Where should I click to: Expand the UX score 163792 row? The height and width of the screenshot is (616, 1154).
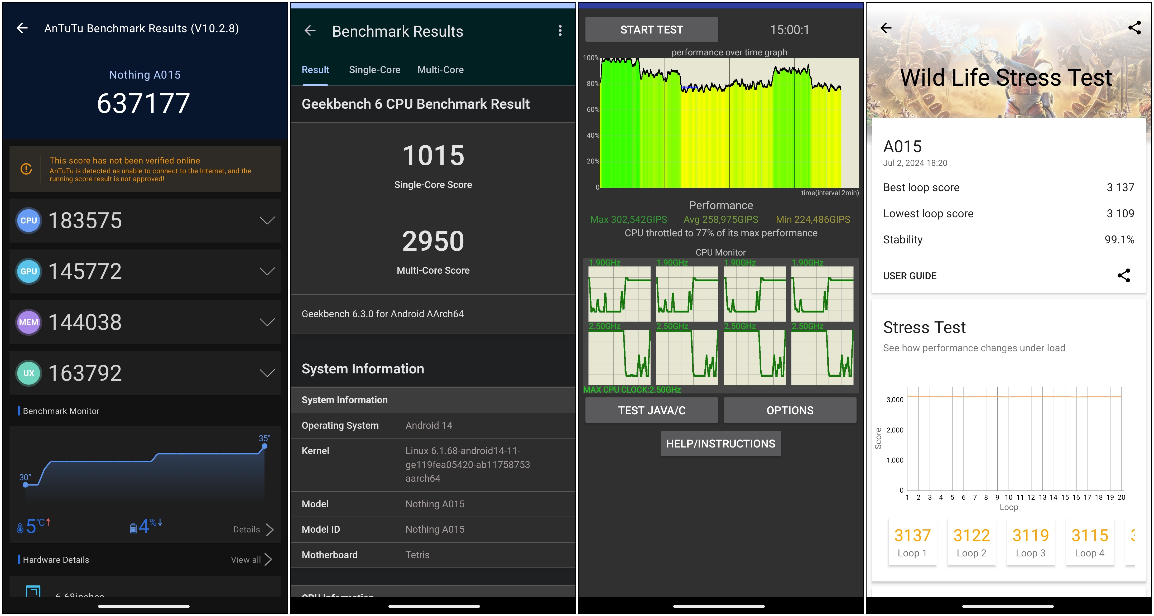[x=267, y=373]
